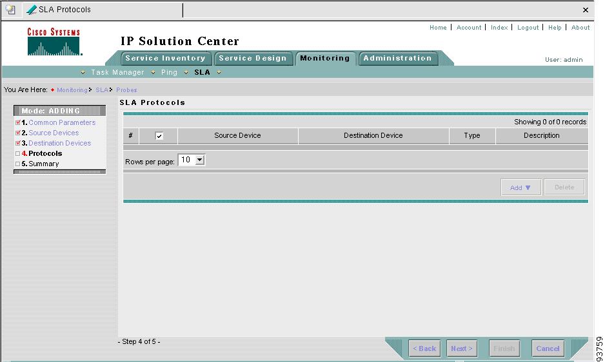
Task: Toggle the select-all checkbox in the table header
Action: pos(159,136)
